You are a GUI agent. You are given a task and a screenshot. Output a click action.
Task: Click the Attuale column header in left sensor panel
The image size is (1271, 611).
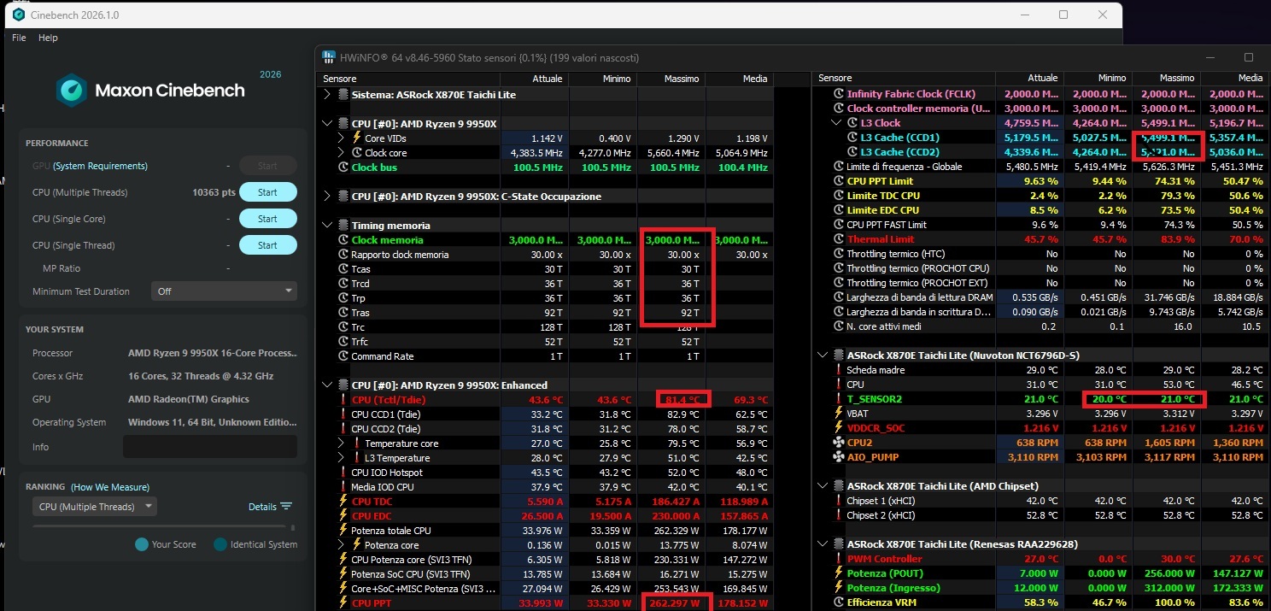click(x=534, y=79)
